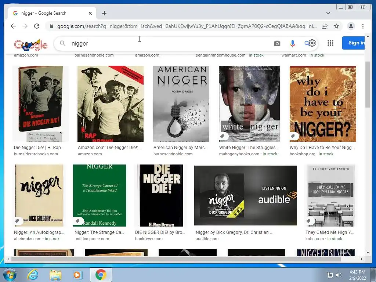Follow the bookshop.org In stock link
Image resolution: width=376 pixels, height=282 pixels.
(x=311, y=154)
